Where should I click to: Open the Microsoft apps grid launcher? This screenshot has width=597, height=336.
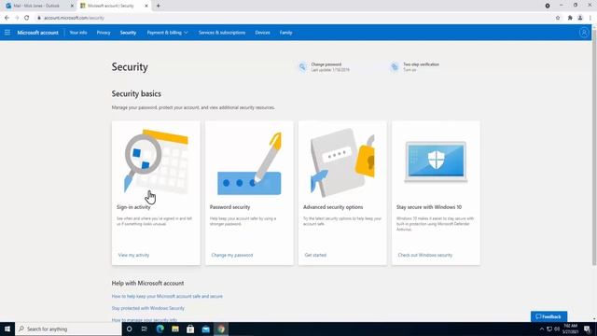pos(7,33)
